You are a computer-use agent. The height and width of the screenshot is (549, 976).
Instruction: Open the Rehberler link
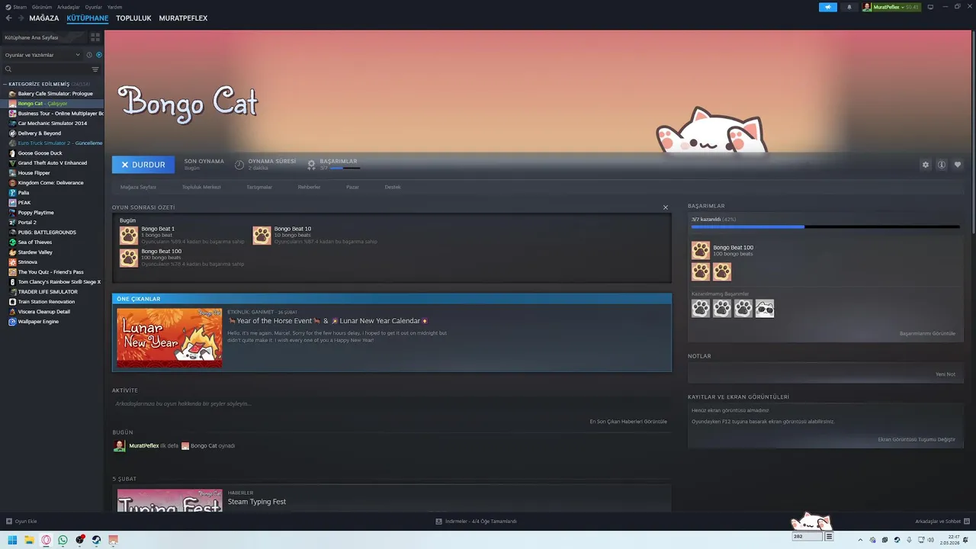(309, 187)
